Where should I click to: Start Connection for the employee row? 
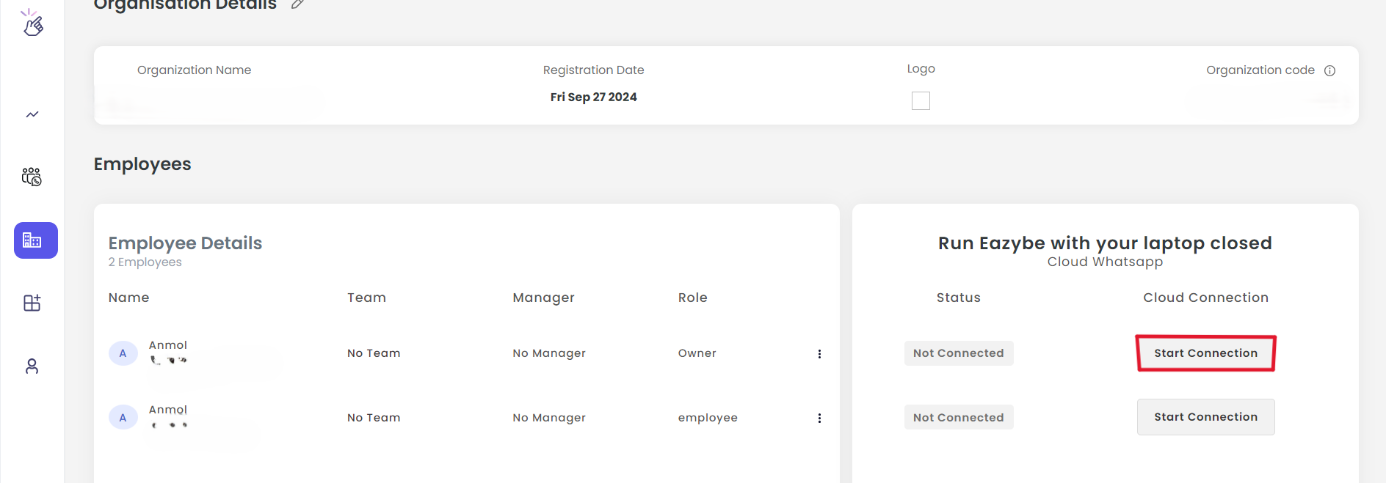[1205, 417]
